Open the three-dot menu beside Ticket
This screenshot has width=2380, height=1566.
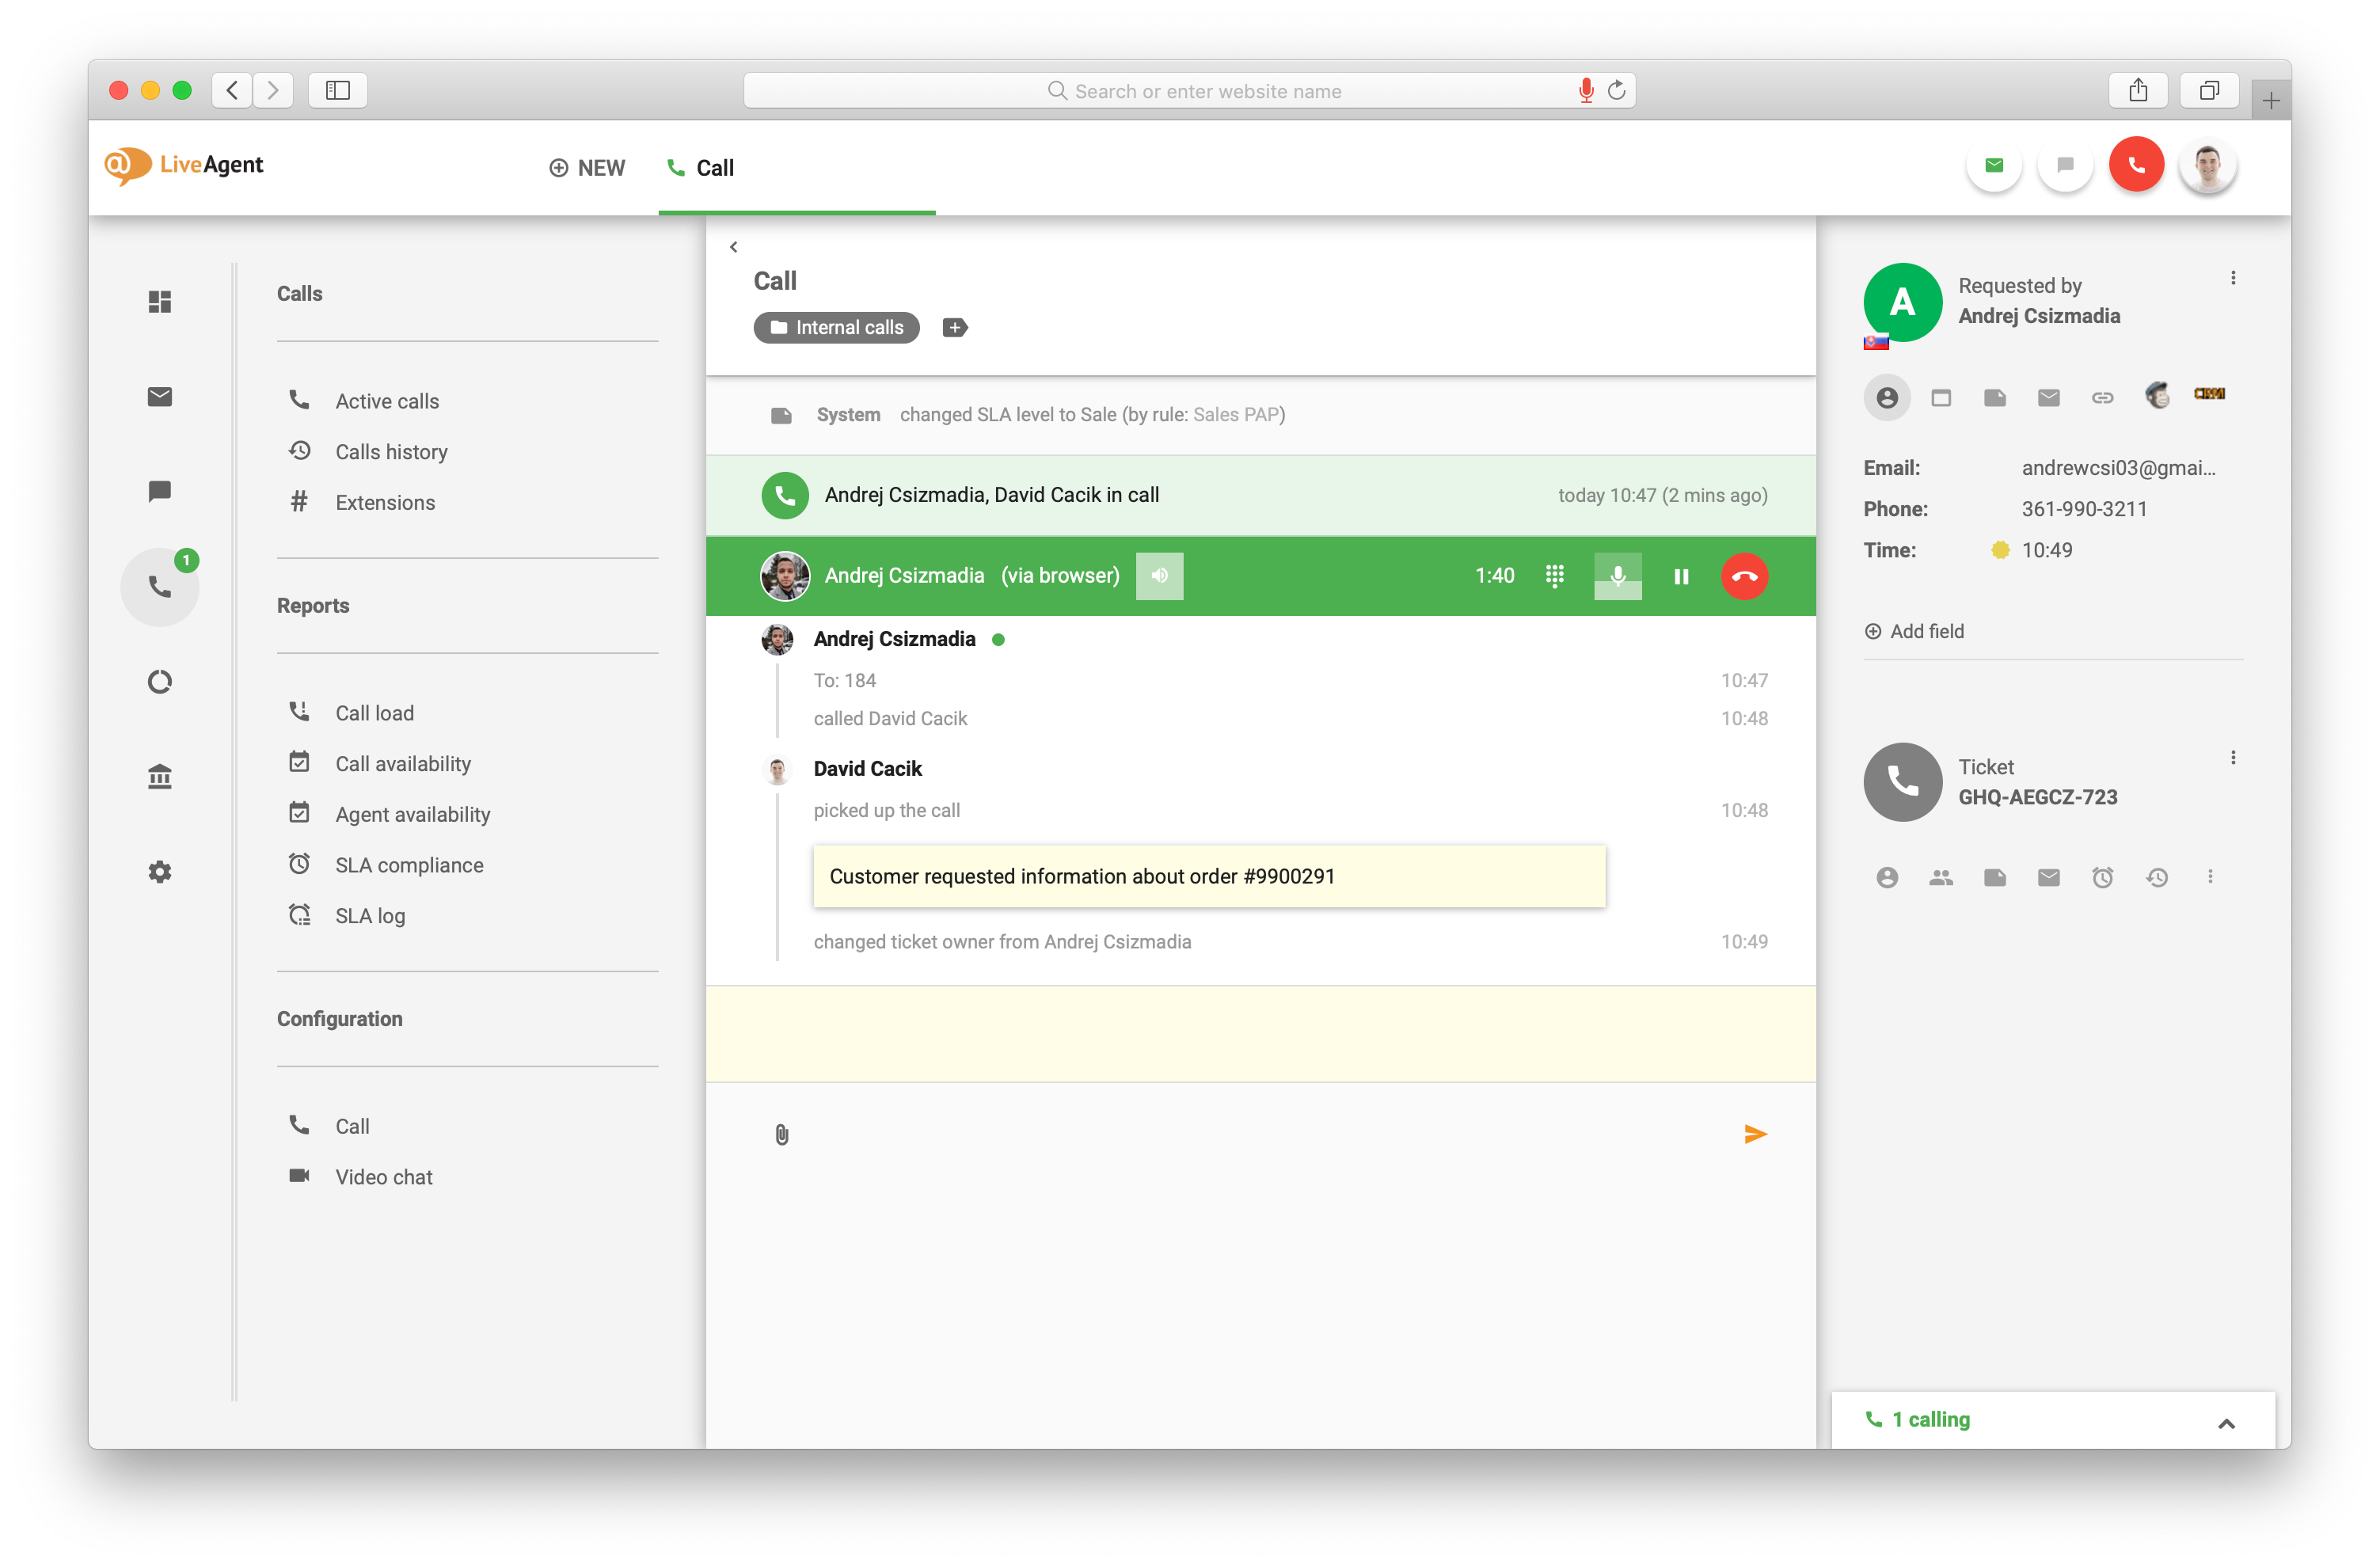[x=2232, y=758]
